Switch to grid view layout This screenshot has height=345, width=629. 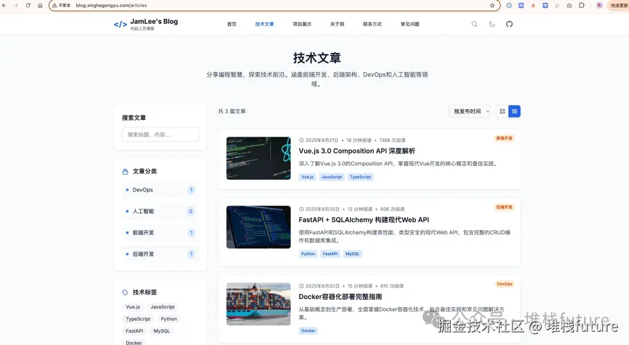coord(501,111)
